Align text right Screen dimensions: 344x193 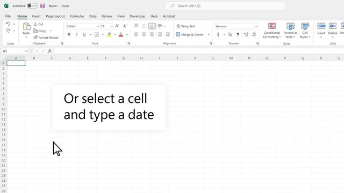coord(152,34)
